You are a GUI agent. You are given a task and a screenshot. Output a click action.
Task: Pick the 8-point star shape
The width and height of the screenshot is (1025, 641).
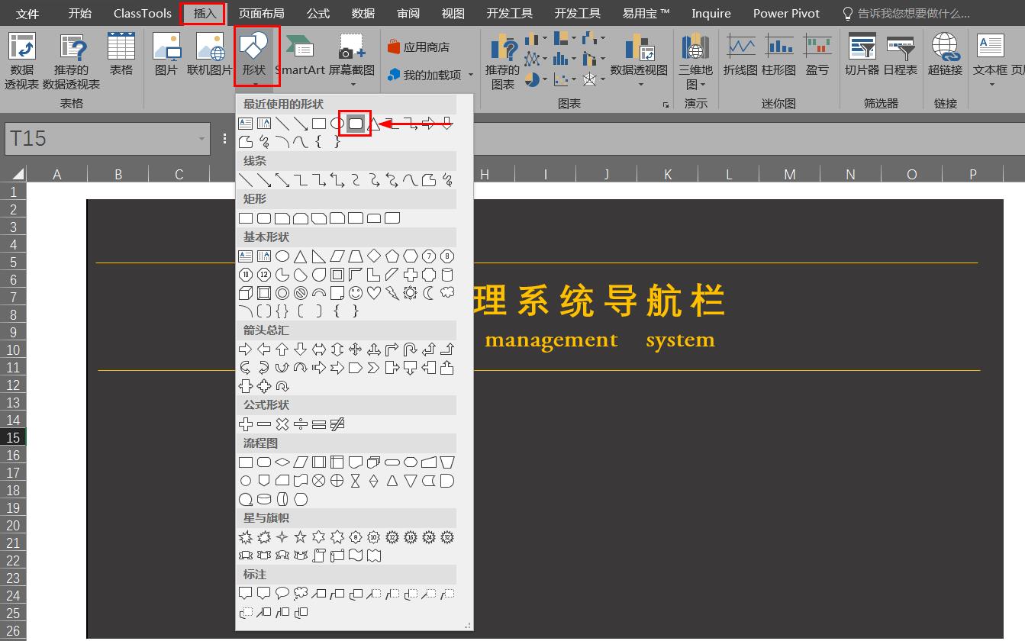356,537
